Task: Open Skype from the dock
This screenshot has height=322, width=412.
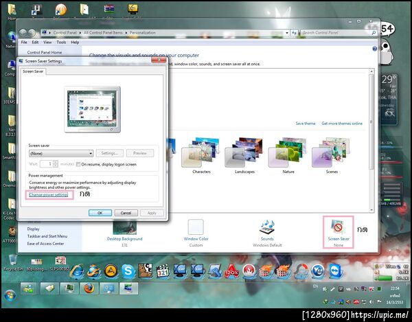Action: (x=128, y=271)
